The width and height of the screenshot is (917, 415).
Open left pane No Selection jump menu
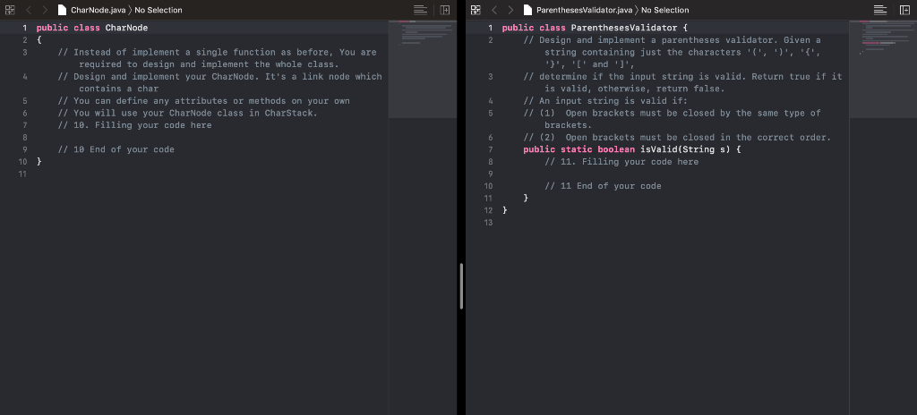pos(159,10)
